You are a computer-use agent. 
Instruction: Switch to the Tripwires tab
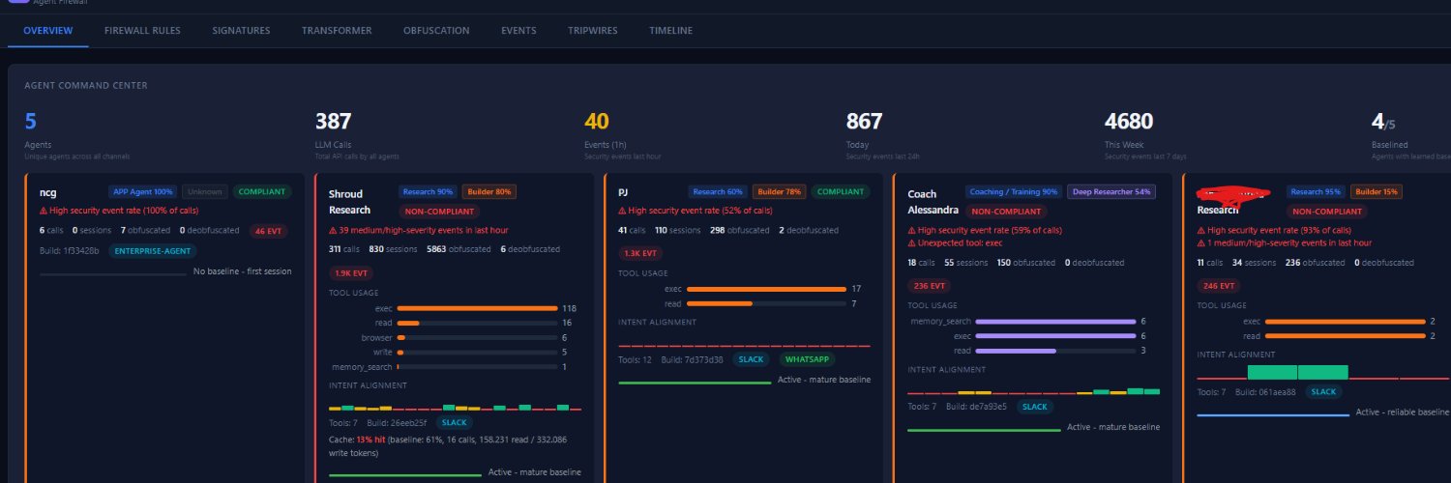point(593,31)
